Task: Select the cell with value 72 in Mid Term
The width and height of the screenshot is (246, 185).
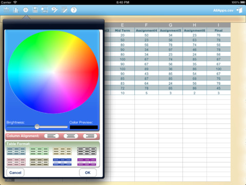Action: (122, 88)
